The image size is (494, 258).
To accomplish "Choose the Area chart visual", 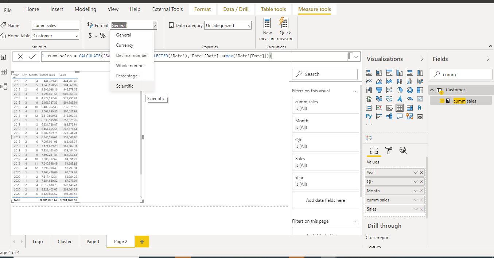I will pos(379,81).
